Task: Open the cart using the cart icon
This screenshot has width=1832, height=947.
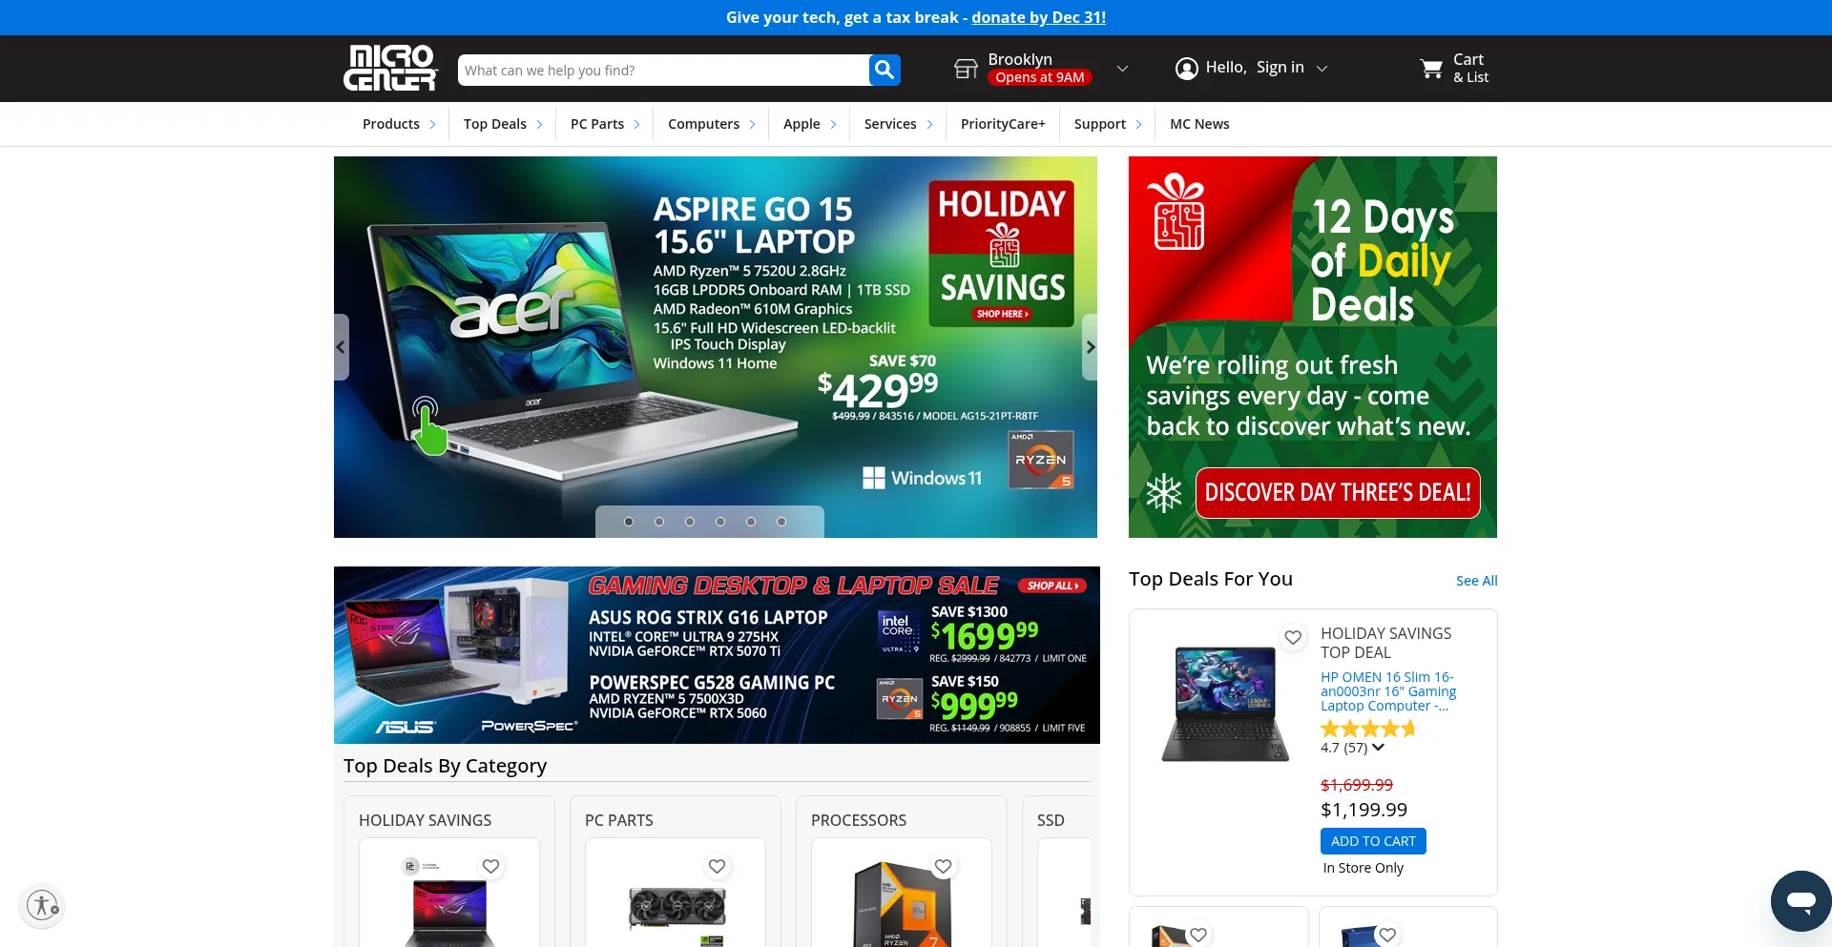Action: 1433,69
